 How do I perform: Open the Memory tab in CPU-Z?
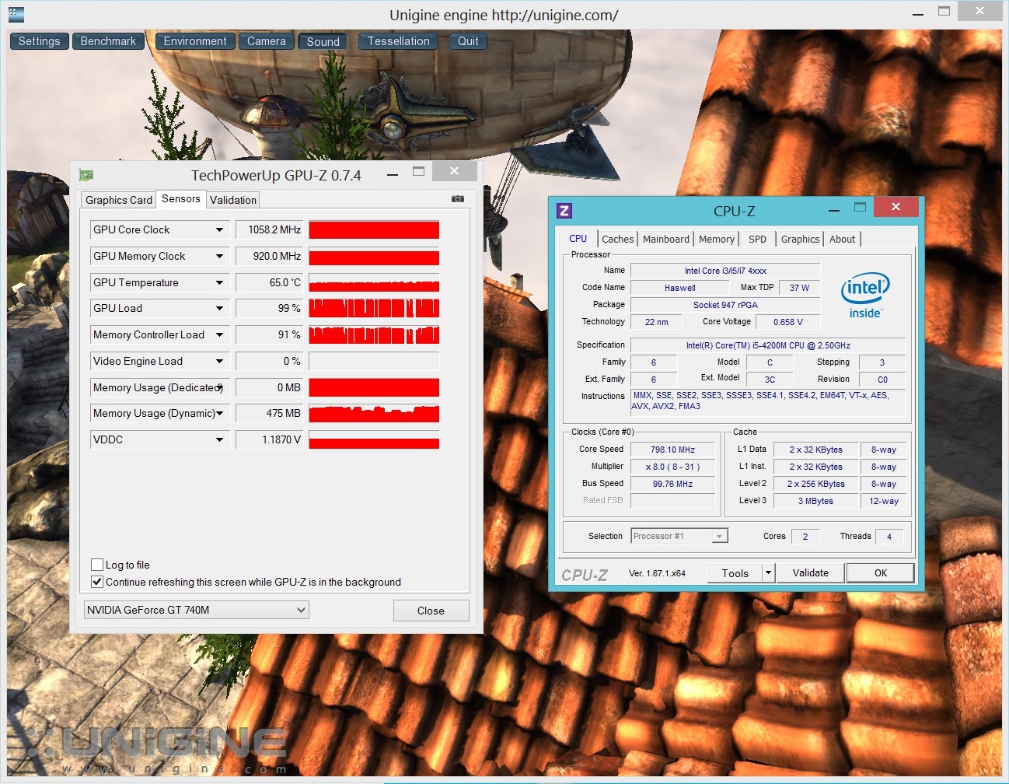(717, 240)
